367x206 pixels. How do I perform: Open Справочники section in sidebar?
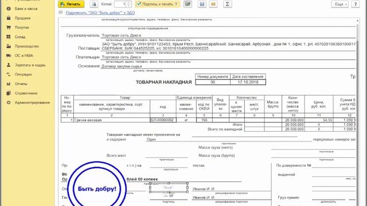(x=26, y=93)
